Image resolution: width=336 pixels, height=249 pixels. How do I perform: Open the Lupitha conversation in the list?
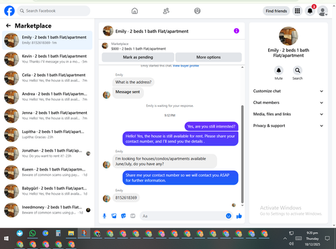47,134
